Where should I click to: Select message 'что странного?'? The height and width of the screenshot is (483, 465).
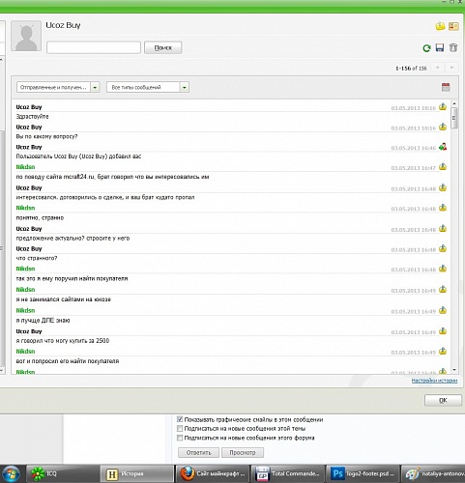click(37, 258)
